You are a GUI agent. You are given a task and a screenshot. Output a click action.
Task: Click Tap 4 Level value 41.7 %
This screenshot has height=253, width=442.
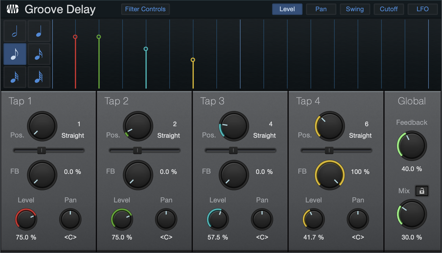314,237
